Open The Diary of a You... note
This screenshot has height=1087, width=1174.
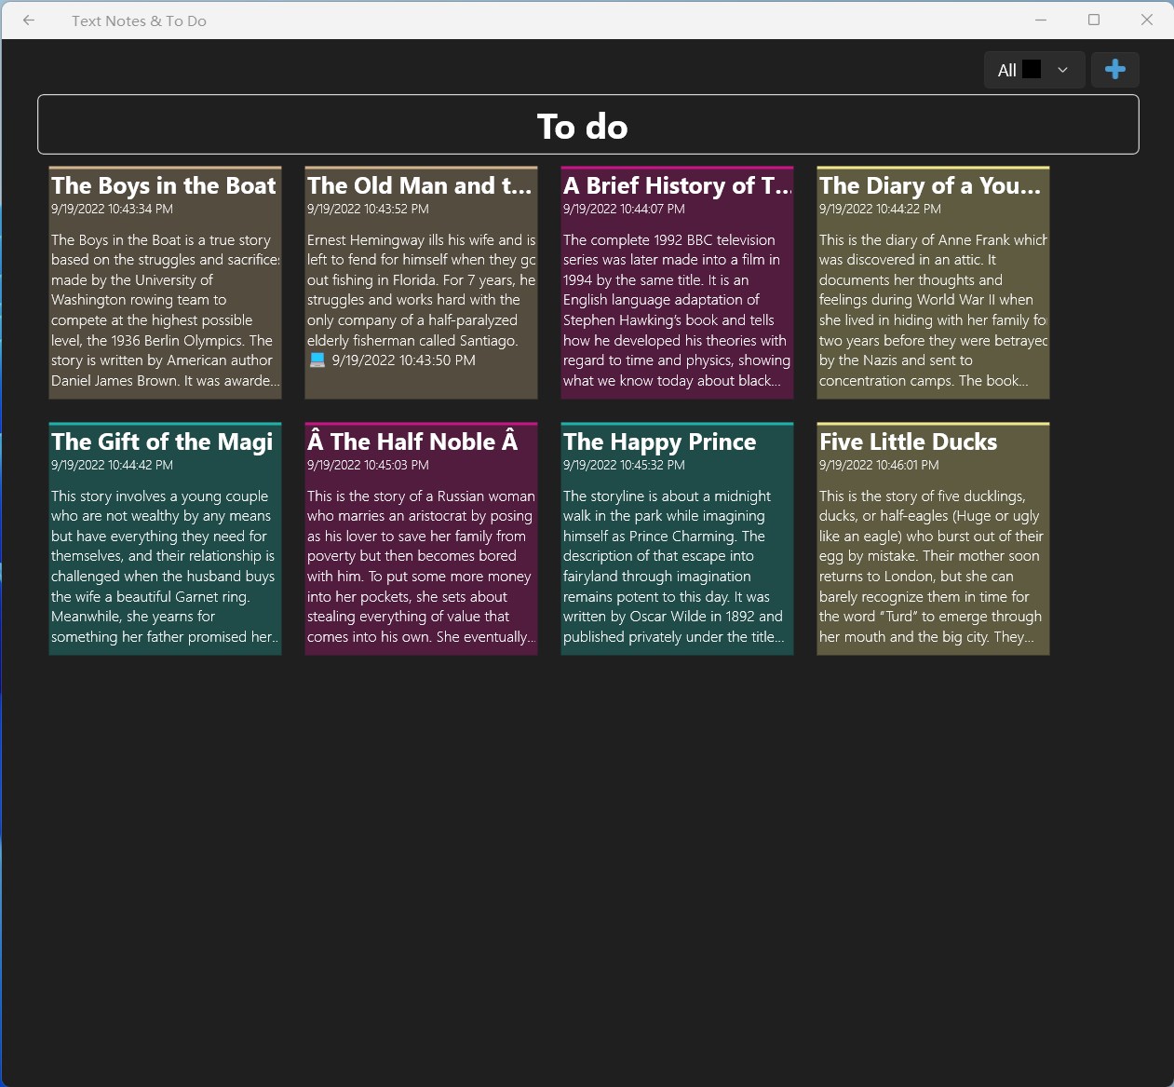(x=933, y=283)
